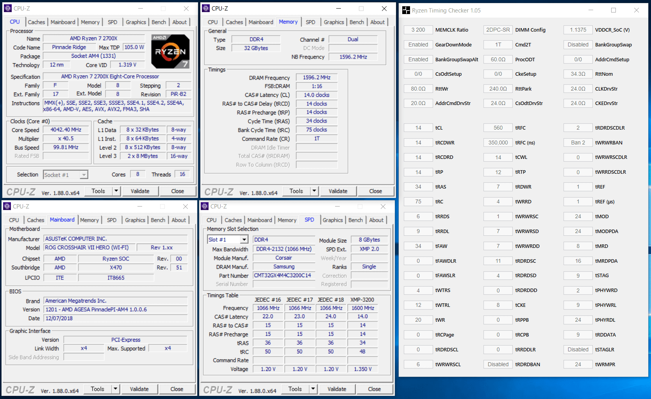Click the Level 3 cache 2 x 8 MBytes
Image resolution: width=651 pixels, height=399 pixels.
click(143, 156)
